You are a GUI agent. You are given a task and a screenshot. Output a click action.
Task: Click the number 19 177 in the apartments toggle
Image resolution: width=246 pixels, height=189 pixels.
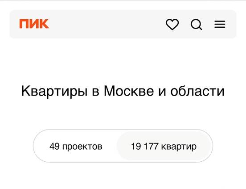[x=144, y=146]
